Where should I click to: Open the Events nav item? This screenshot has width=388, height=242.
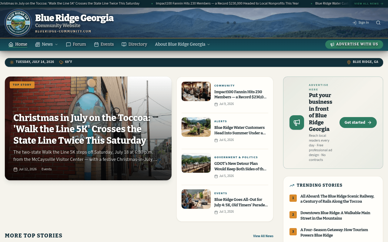coord(104,44)
